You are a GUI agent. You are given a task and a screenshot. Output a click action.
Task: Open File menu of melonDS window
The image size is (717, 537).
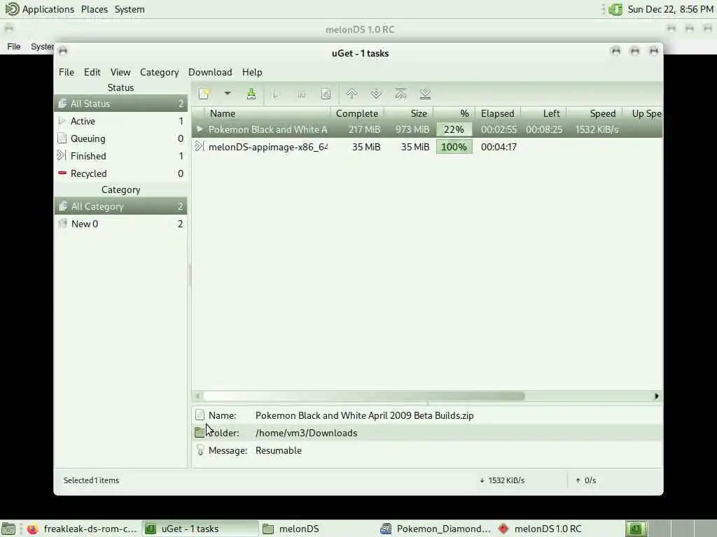tap(14, 47)
